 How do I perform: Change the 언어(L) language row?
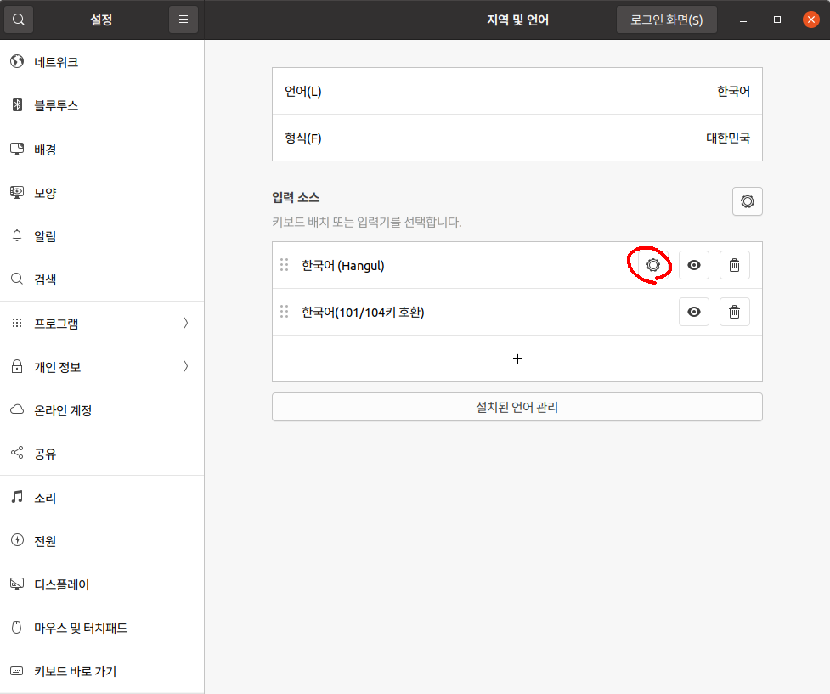point(517,91)
